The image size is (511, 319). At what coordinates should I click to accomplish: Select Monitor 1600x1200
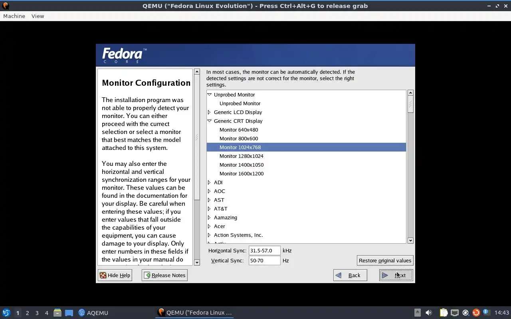point(242,173)
